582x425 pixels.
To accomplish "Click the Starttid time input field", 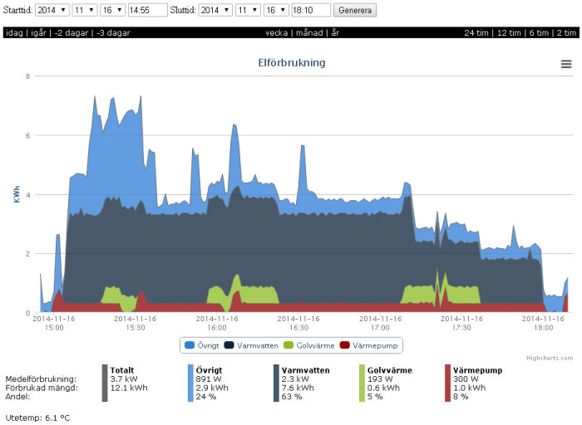I will click(147, 10).
